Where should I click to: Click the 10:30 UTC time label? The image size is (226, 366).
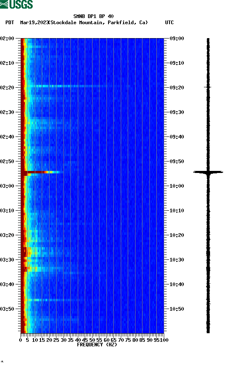177,260
